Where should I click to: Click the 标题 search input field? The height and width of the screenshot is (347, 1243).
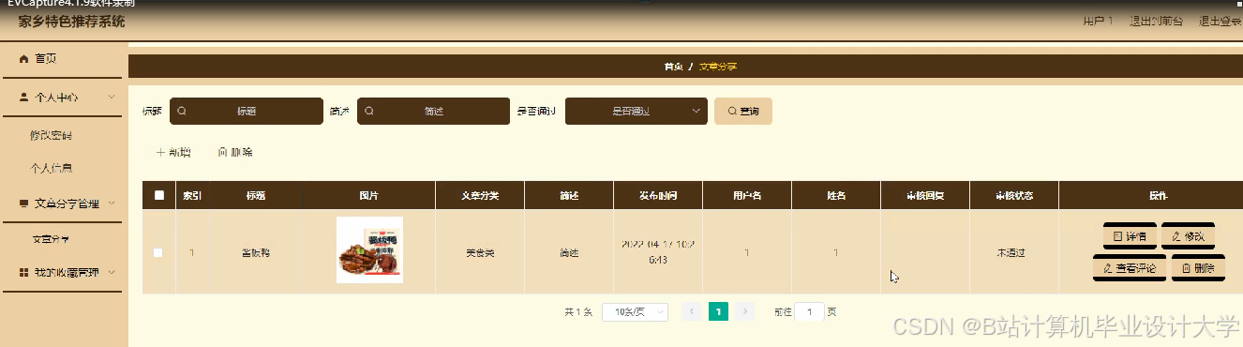246,111
